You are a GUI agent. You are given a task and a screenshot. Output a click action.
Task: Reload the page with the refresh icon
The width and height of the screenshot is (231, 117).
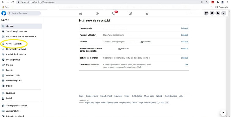(12, 2)
